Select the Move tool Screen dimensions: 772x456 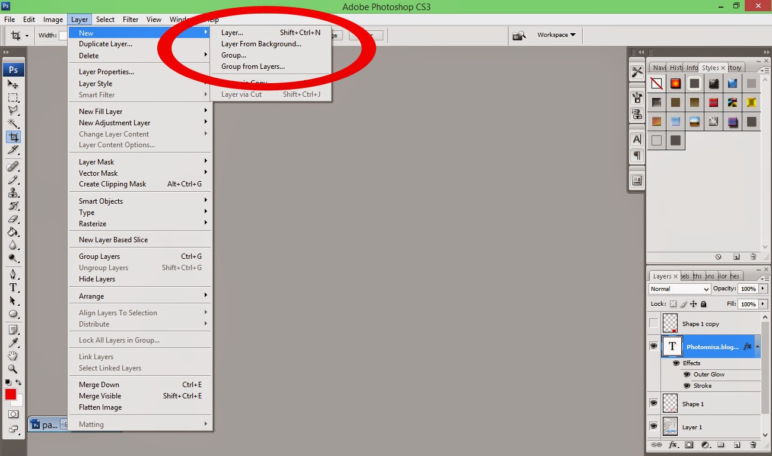13,84
